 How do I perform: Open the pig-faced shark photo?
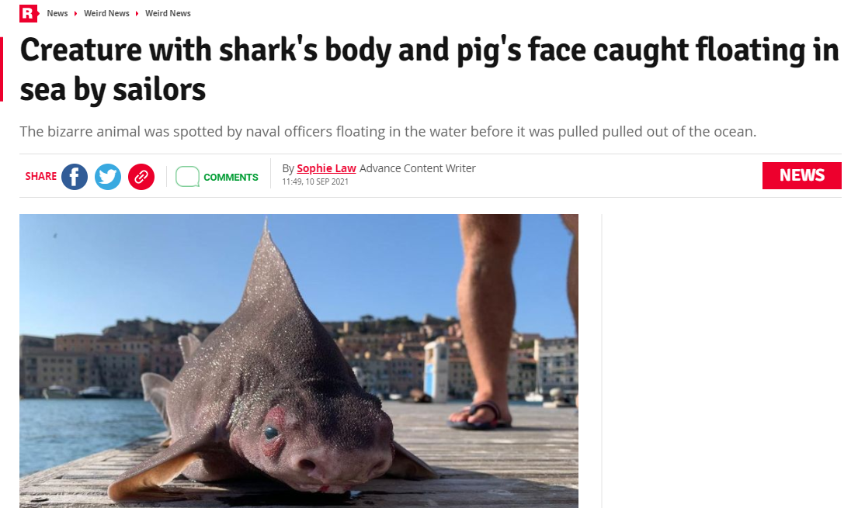[x=299, y=361]
